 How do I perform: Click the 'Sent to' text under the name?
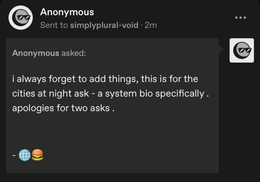(54, 25)
